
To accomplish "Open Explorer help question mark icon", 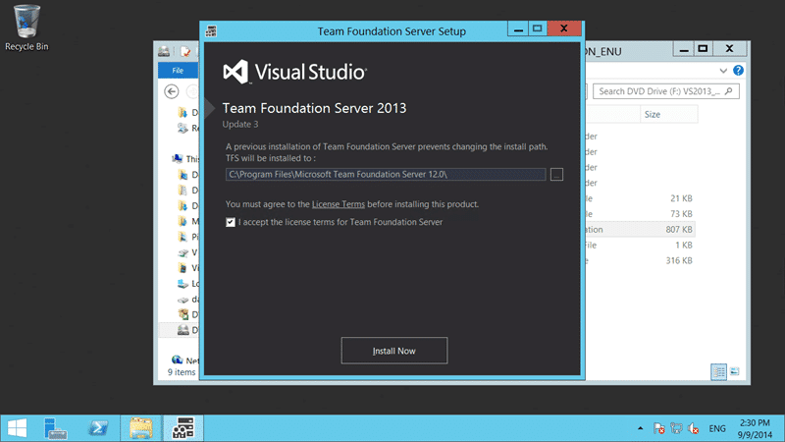I will tap(738, 70).
